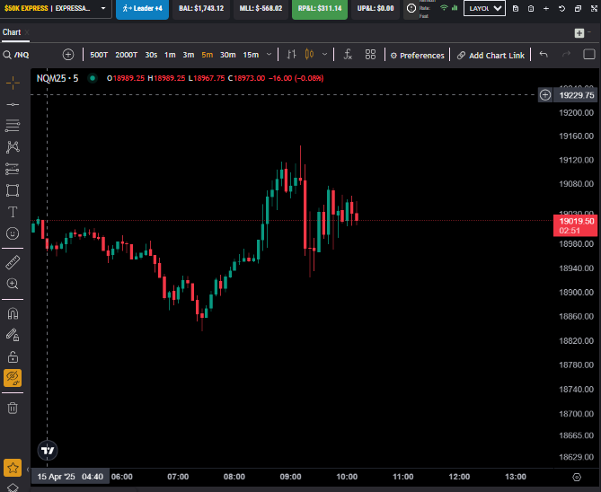
Task: Click the 09:00 time axis label
Action: pos(290,477)
